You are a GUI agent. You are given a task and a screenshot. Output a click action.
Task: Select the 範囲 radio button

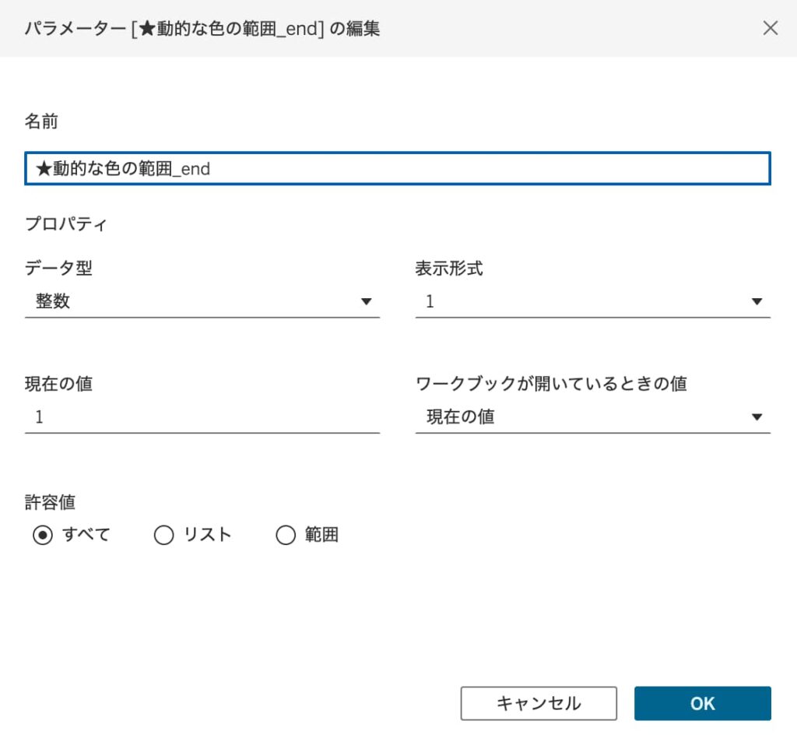pos(286,536)
